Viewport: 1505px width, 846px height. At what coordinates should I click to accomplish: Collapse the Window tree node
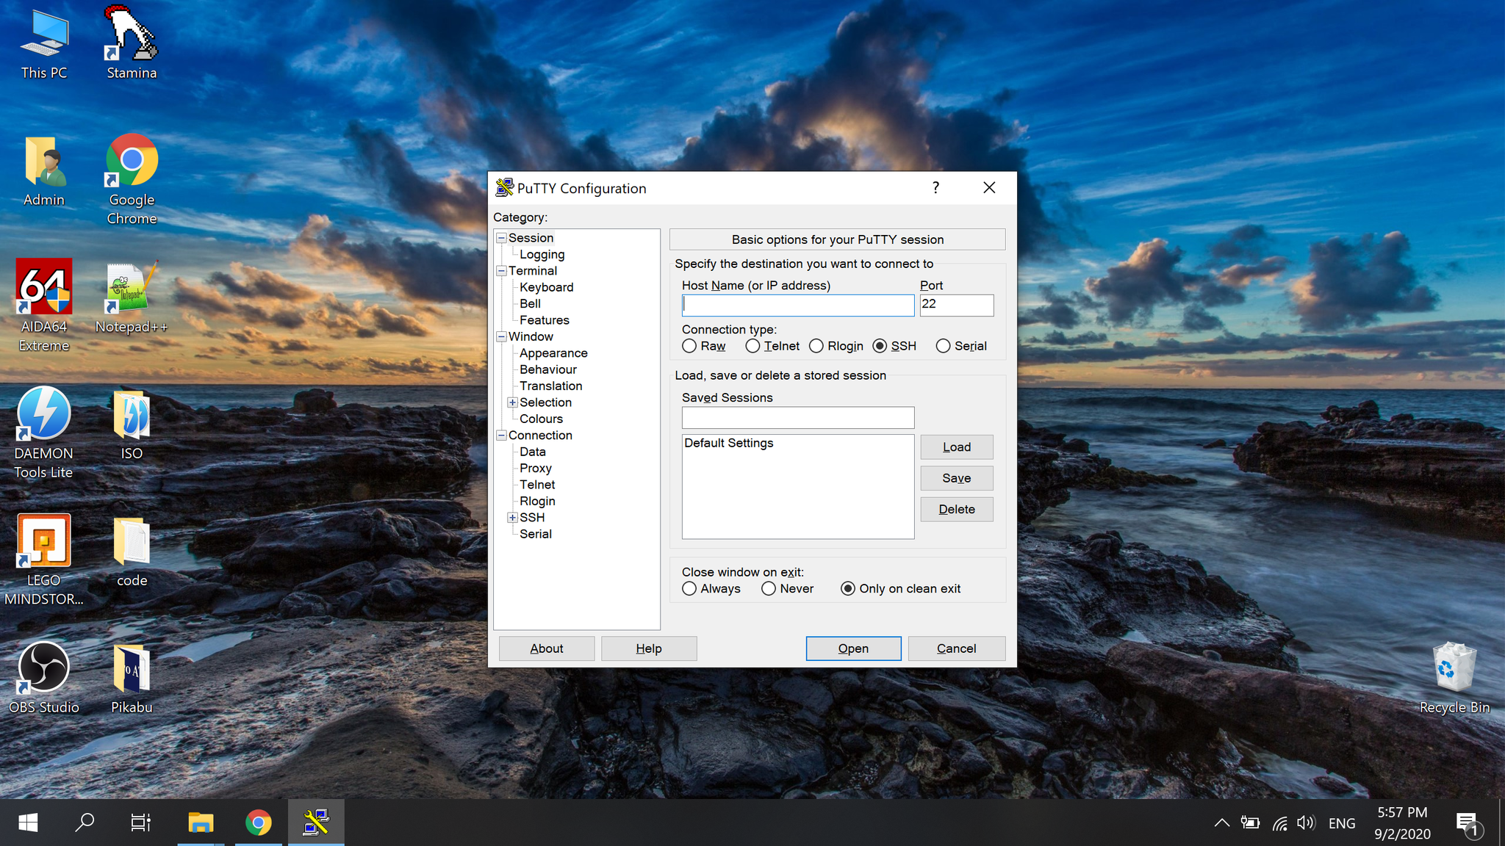pyautogui.click(x=501, y=336)
